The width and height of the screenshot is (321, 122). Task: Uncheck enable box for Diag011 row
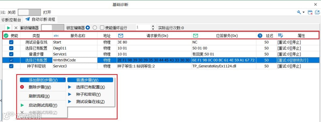click(x=11, y=48)
